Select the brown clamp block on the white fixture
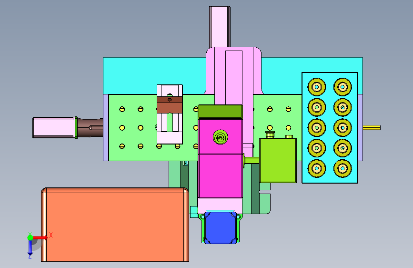This screenshot has height=268, width=413. coord(170,105)
